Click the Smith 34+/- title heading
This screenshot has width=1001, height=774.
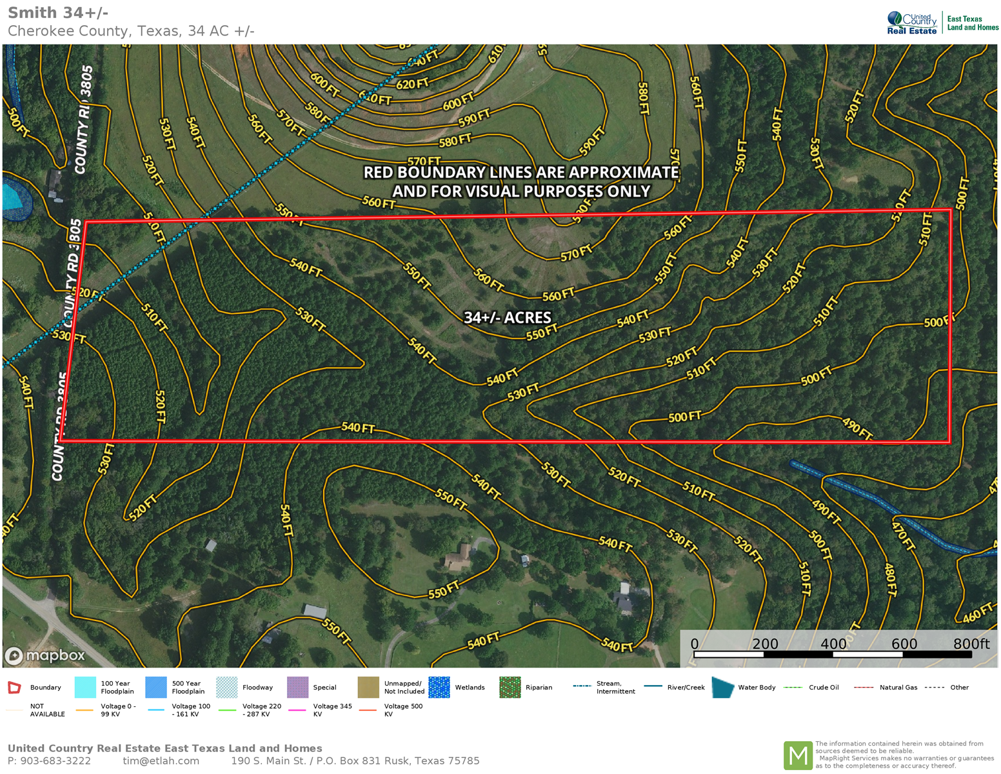click(x=58, y=13)
